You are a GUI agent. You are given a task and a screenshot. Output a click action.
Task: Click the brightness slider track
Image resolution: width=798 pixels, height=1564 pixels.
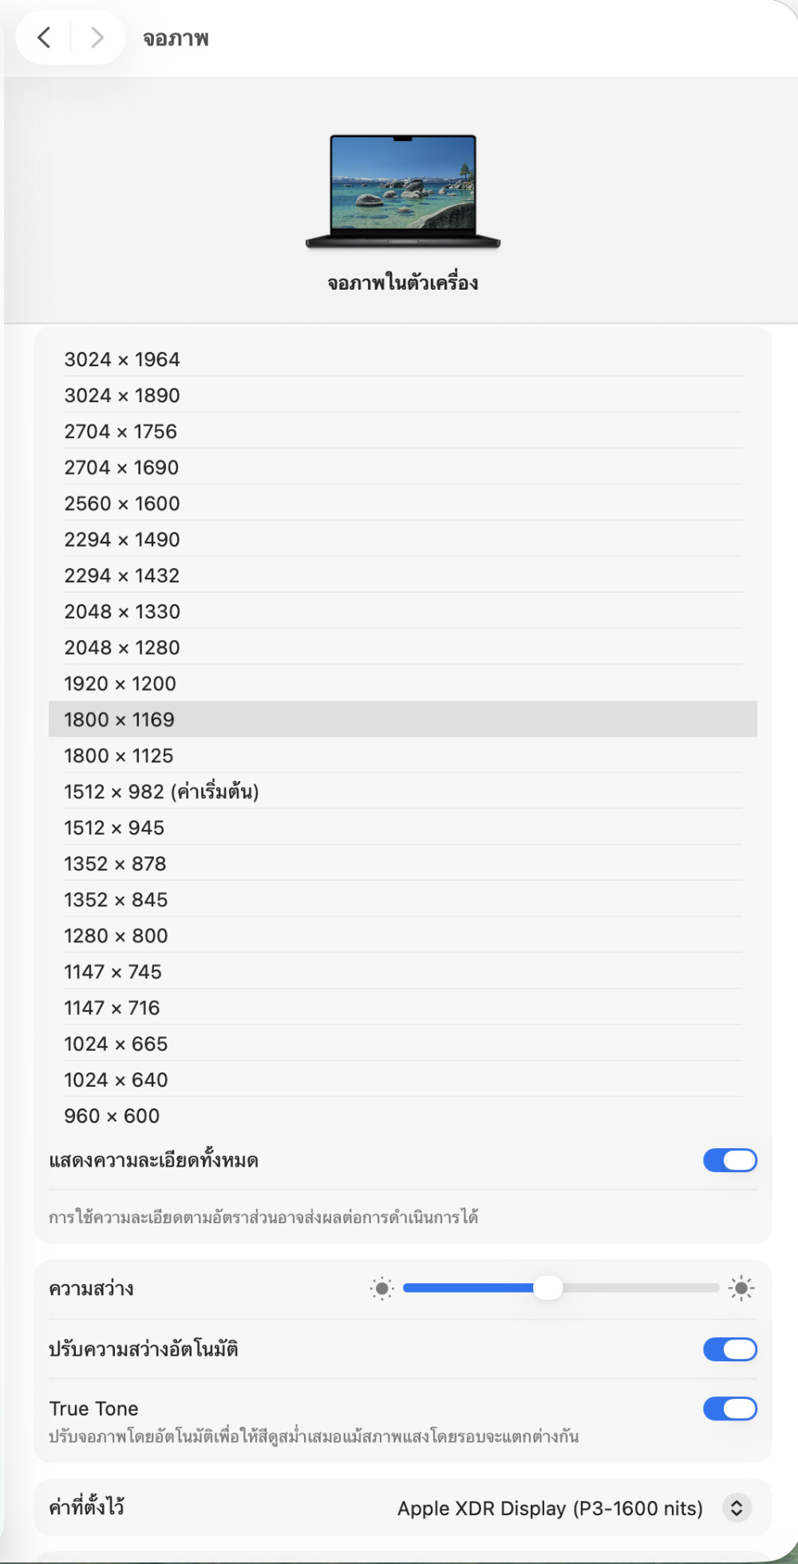click(638, 1288)
